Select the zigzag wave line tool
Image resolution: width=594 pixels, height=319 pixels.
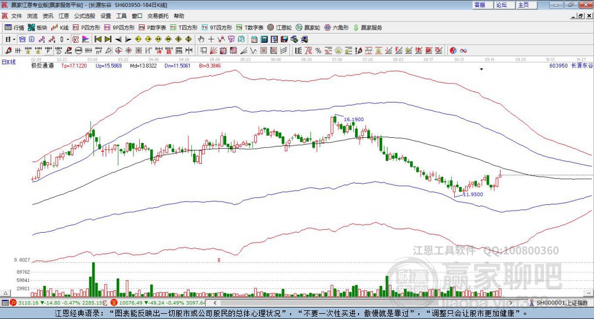click(x=253, y=50)
